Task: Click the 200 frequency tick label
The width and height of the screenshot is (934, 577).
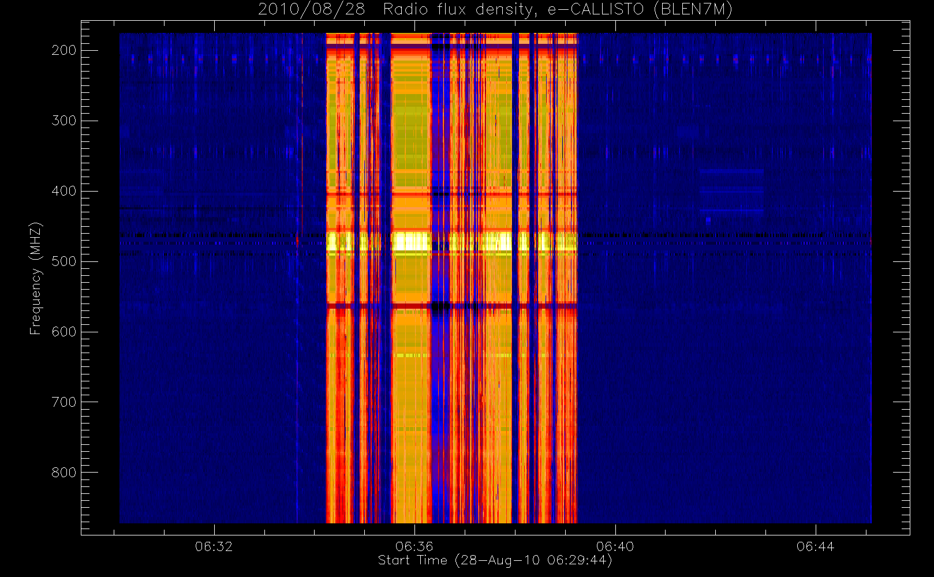Action: coord(64,50)
